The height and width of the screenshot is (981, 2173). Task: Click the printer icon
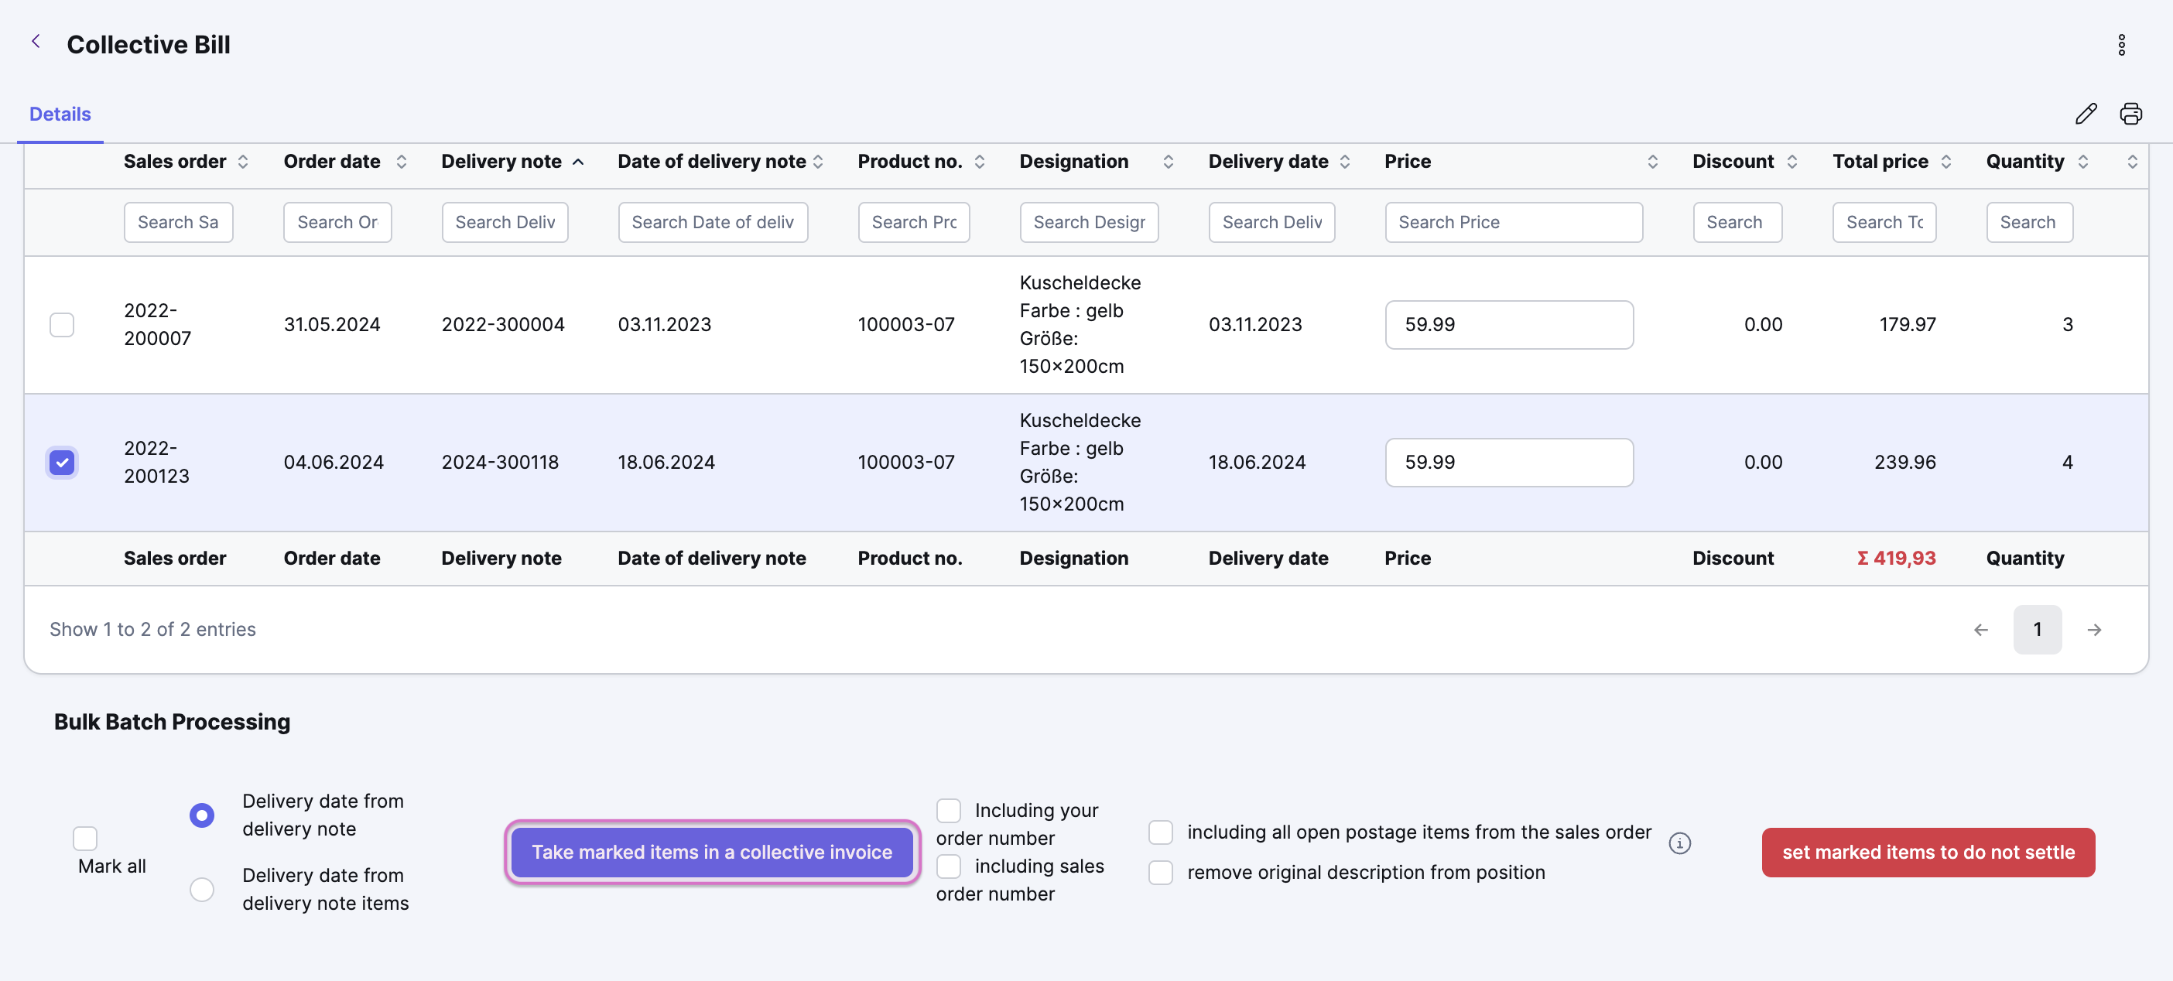point(2130,114)
